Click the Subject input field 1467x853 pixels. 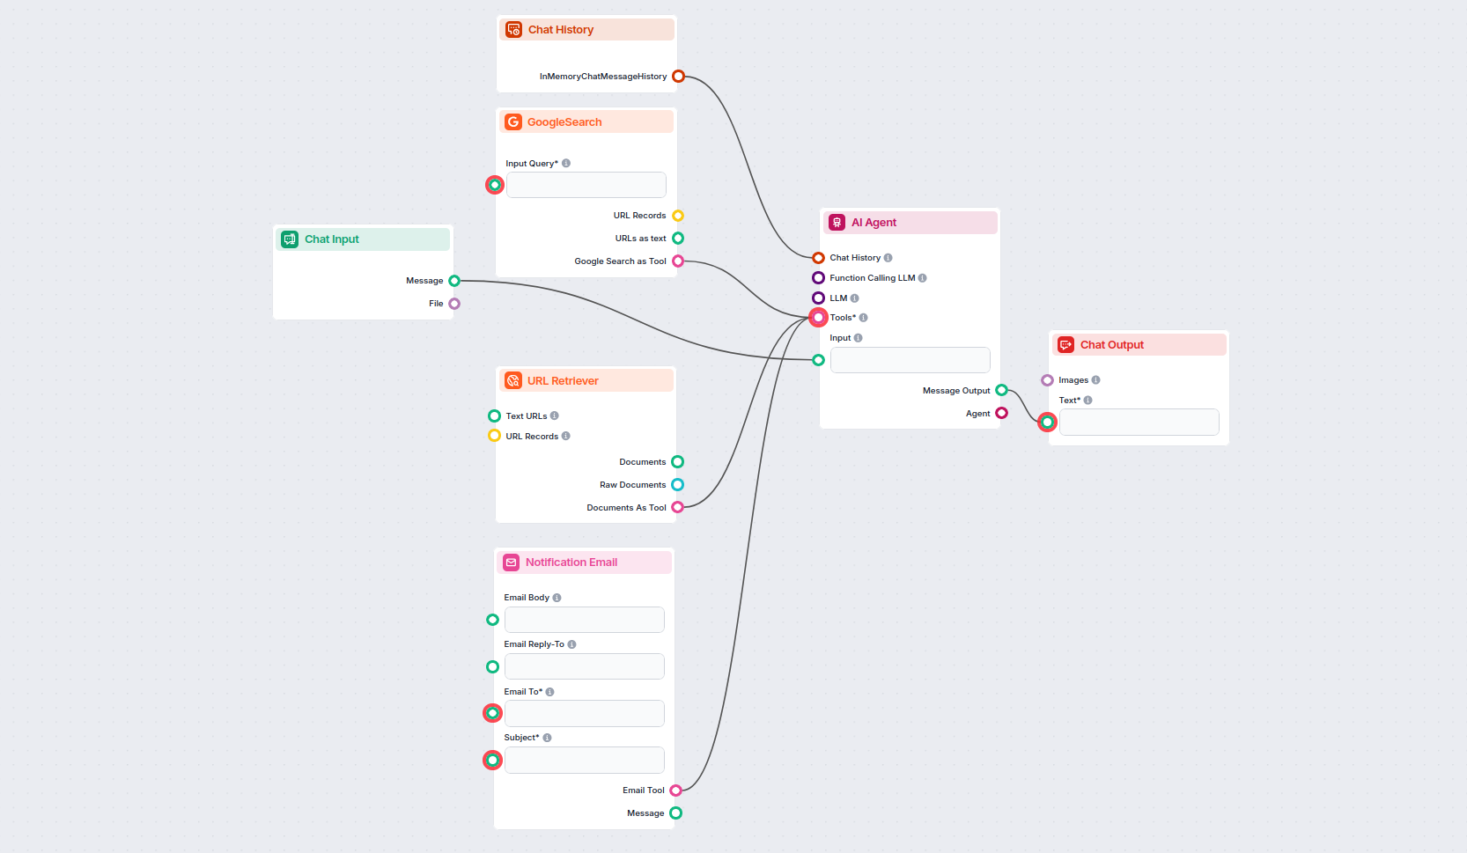pos(584,760)
